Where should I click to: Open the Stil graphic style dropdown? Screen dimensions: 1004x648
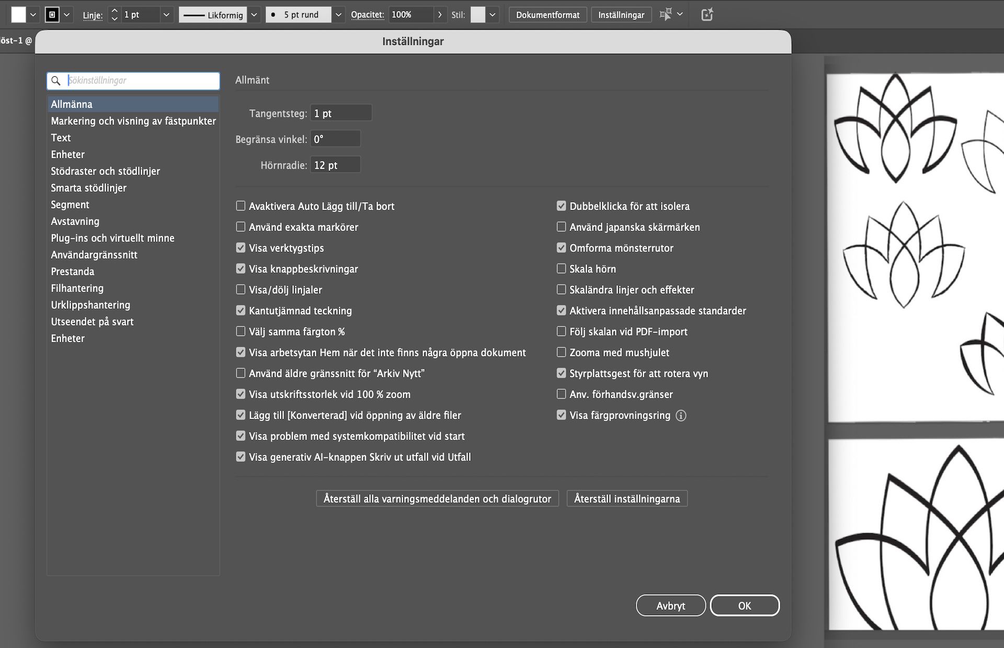492,15
